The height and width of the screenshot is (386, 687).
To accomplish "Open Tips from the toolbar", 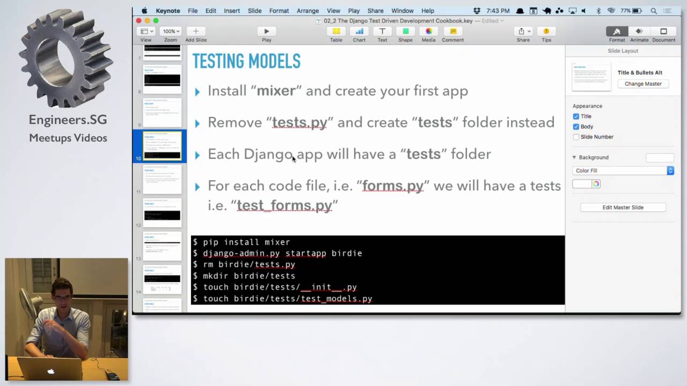I will tap(546, 32).
